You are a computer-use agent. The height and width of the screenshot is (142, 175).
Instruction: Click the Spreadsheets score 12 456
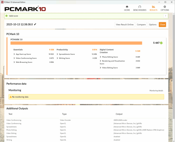94,54
